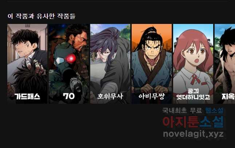The width and height of the screenshot is (235, 148).
Task: Click the 이 작품과 유사한 작품들 heading
Action: (x=41, y=16)
